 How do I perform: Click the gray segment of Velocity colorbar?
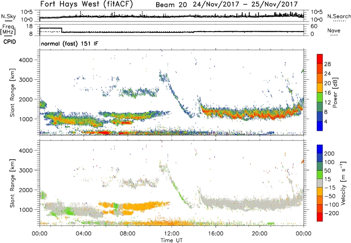click(320, 183)
